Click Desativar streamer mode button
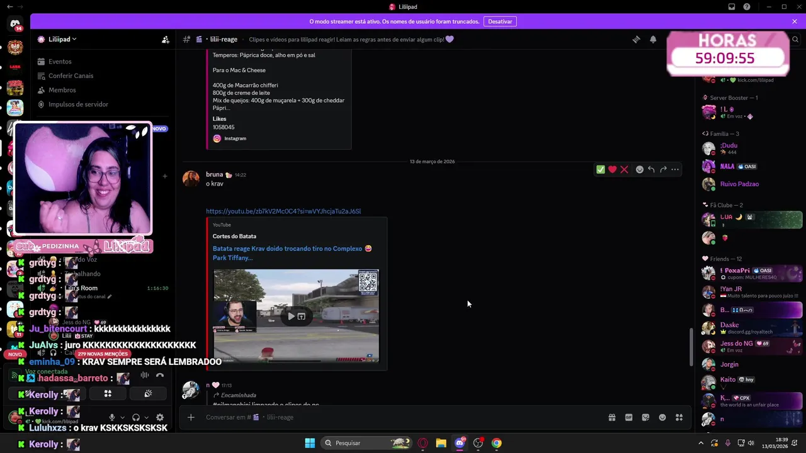This screenshot has height=453, width=806. click(x=500, y=21)
